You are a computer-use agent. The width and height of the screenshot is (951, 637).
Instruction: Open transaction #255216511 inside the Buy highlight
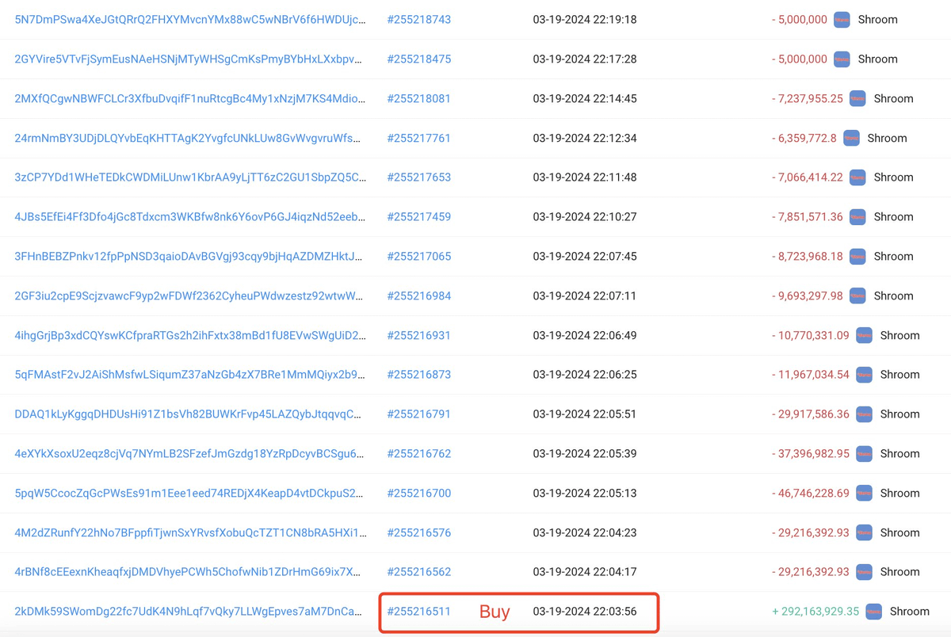pyautogui.click(x=419, y=612)
